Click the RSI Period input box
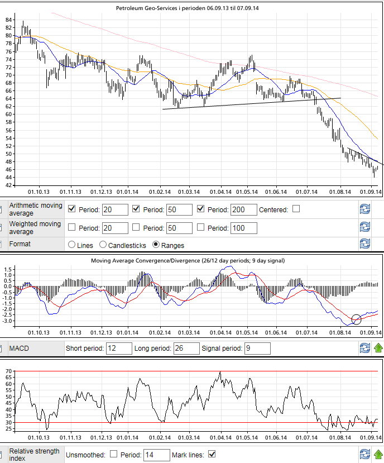 (156, 455)
